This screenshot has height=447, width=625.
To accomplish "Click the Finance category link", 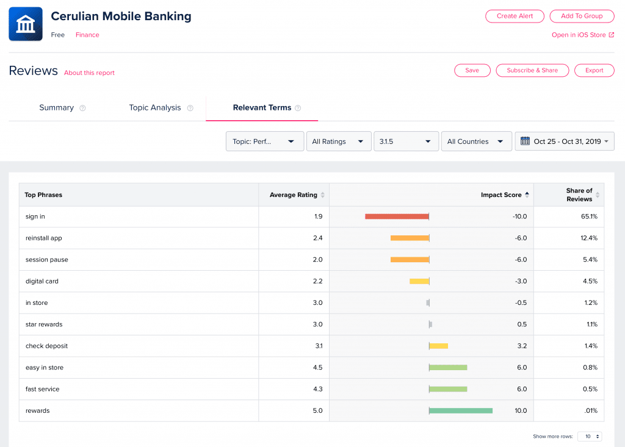I will click(x=87, y=35).
